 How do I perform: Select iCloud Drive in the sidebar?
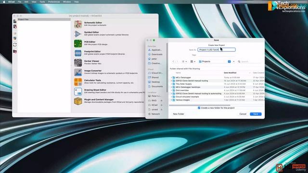point(155,73)
